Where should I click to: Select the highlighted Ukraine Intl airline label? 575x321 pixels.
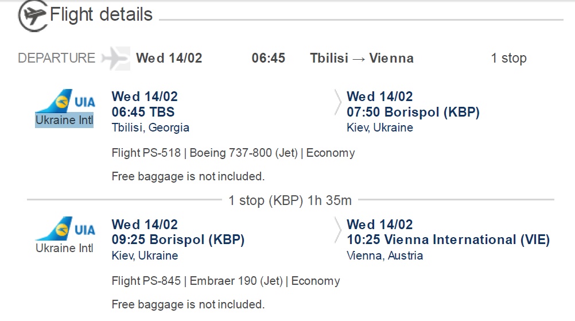64,121
